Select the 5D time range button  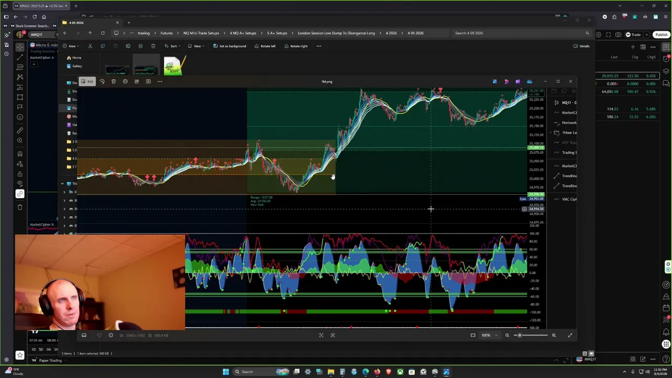tap(41, 349)
